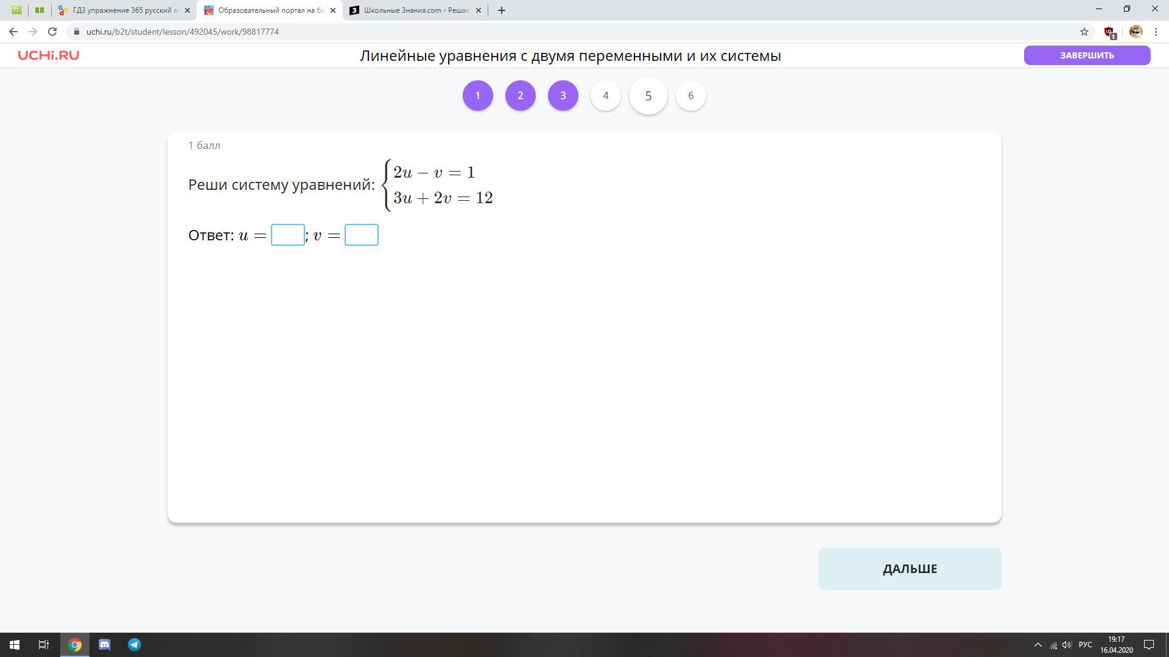This screenshot has width=1169, height=657.
Task: Open the red shield extension icon
Action: 1109,32
